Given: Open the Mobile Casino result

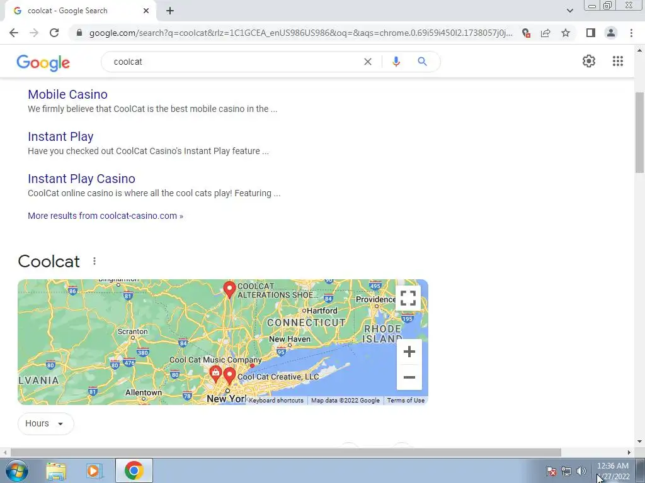Looking at the screenshot, I should pyautogui.click(x=67, y=94).
